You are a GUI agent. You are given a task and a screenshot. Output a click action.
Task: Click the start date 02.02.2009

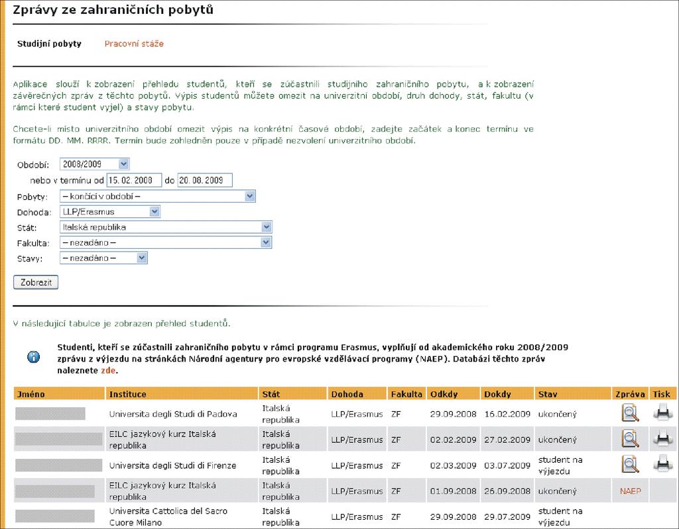(454, 440)
